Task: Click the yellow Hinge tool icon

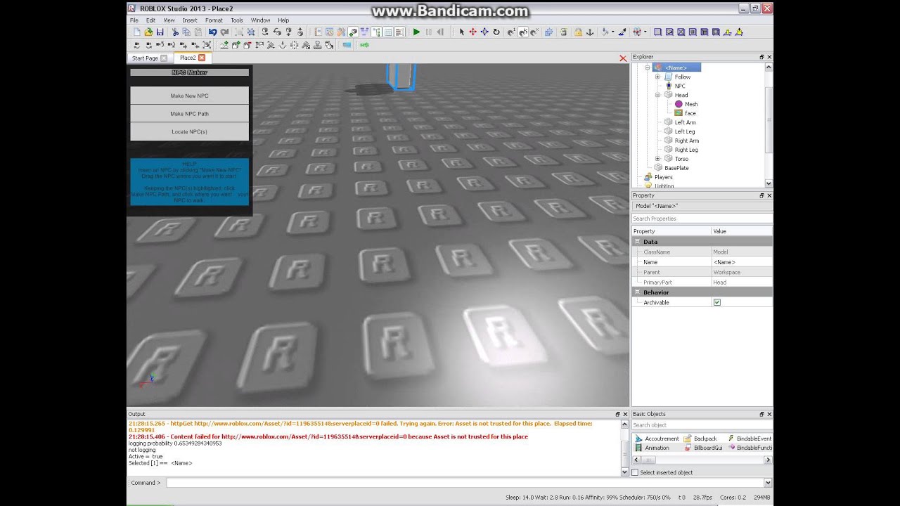Action: coord(728,32)
